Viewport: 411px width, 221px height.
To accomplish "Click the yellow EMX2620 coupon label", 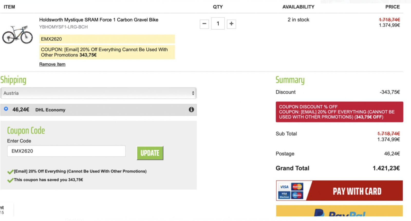I will 107,39.
